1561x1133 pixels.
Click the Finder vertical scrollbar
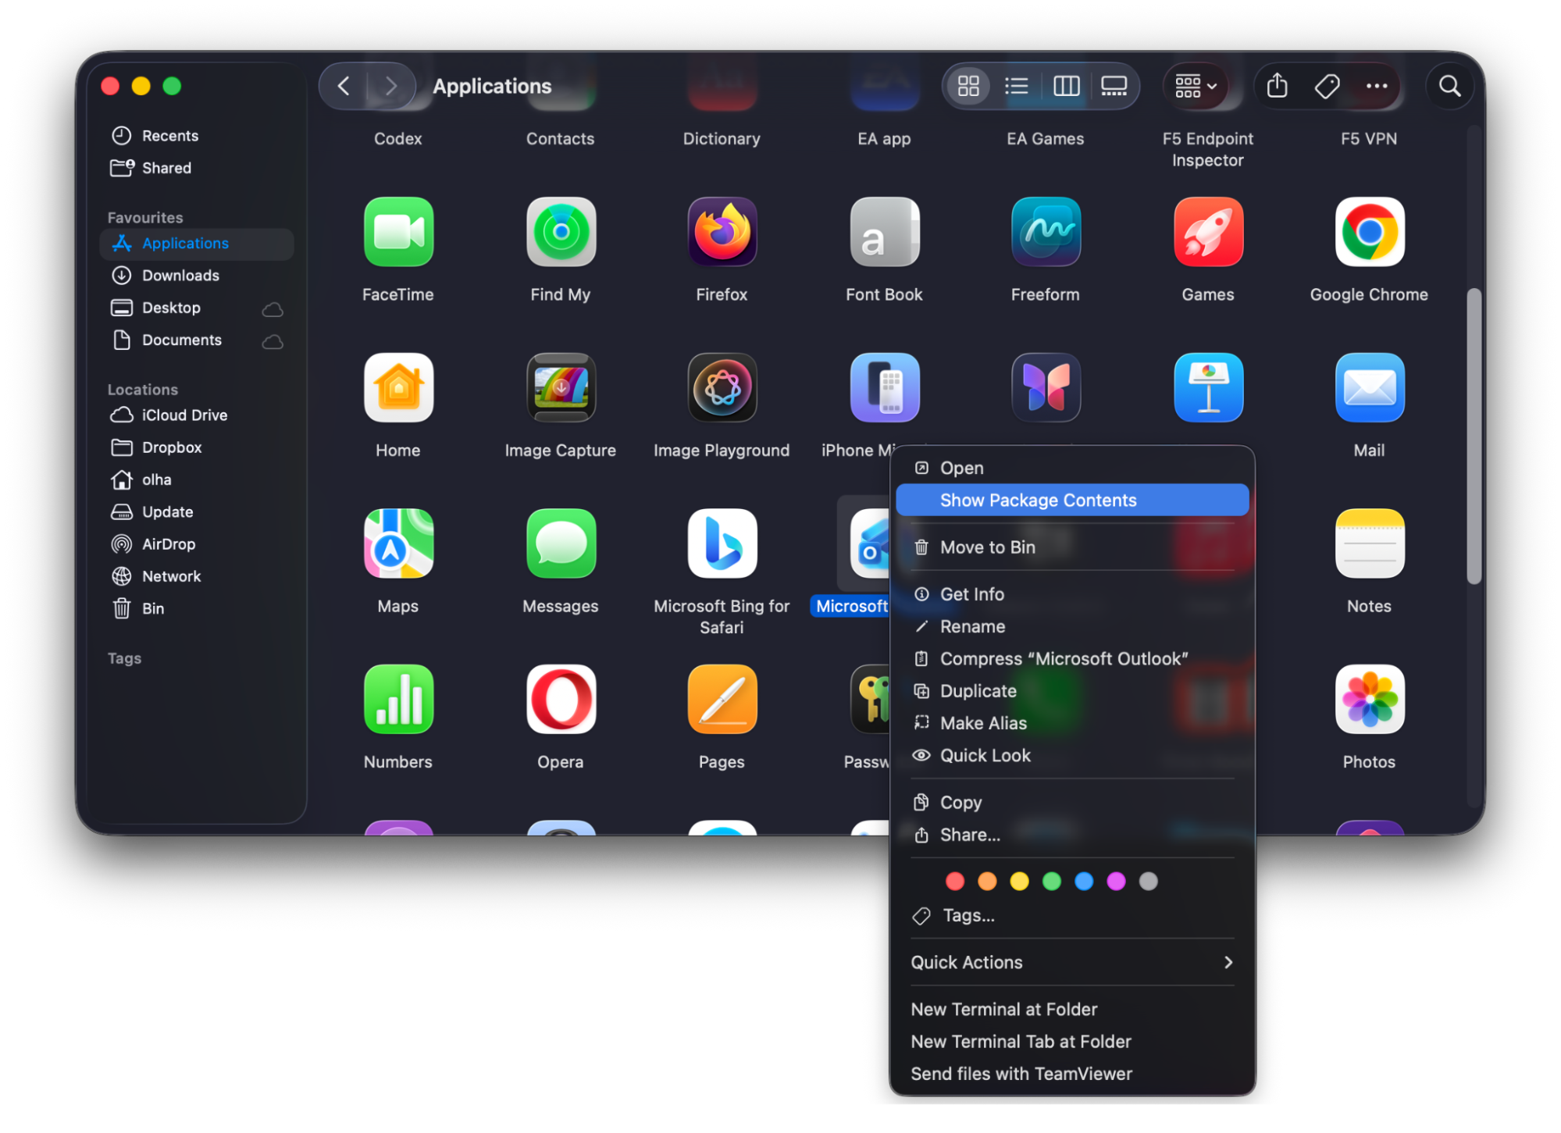(x=1474, y=436)
